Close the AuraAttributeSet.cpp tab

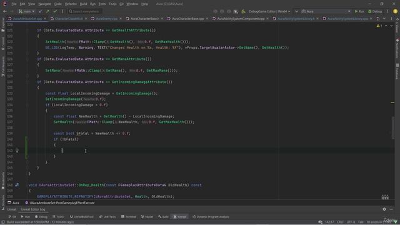click(45, 19)
